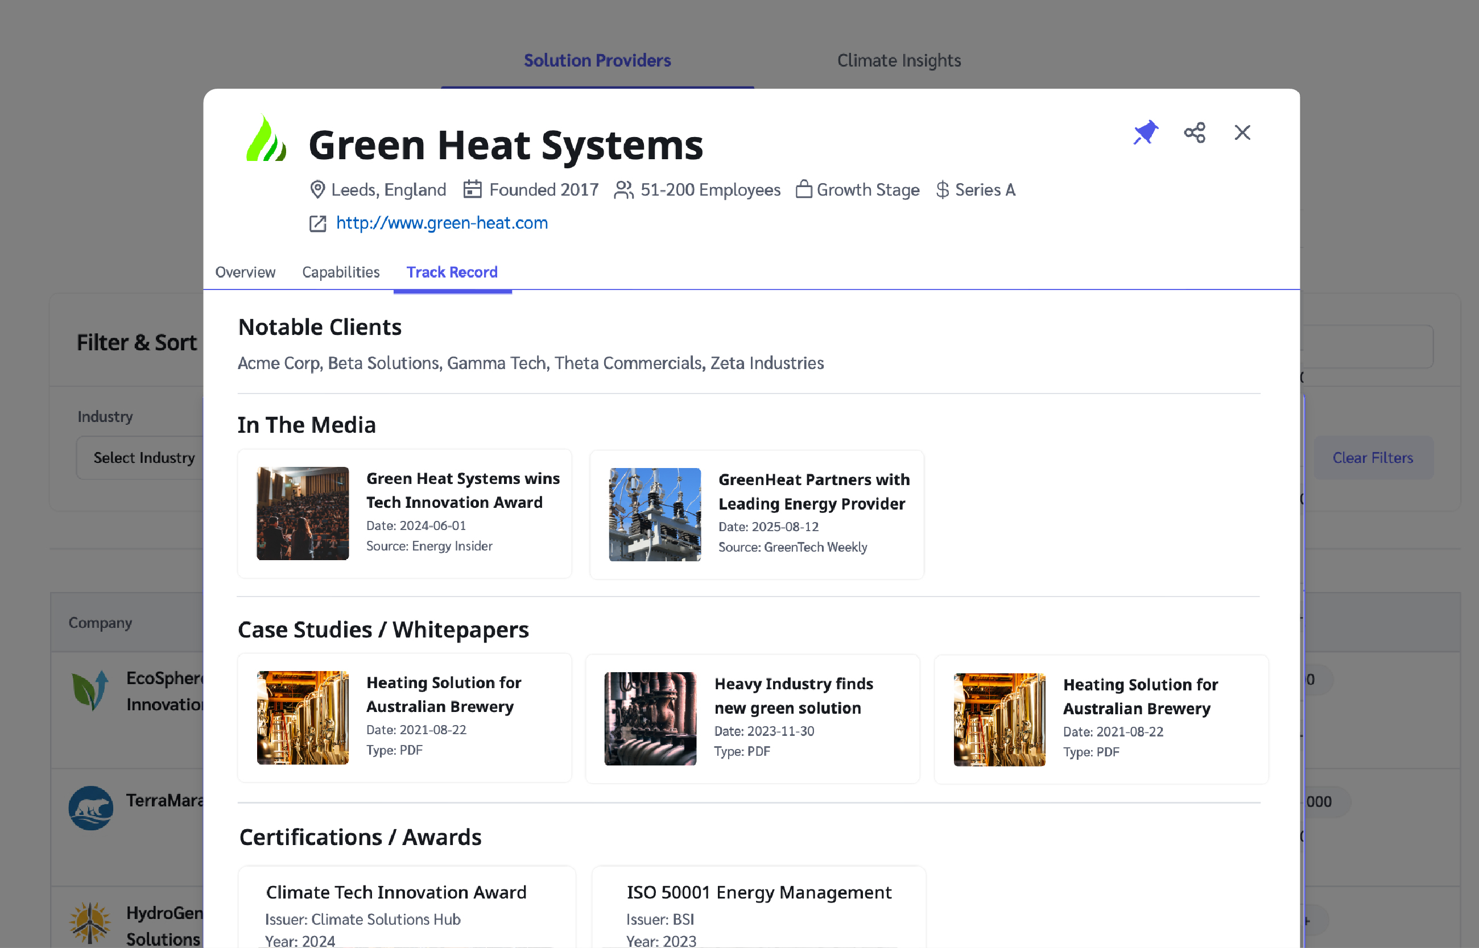This screenshot has width=1479, height=948.
Task: Open Tech Innovation Award article thumbnail
Action: [x=302, y=514]
